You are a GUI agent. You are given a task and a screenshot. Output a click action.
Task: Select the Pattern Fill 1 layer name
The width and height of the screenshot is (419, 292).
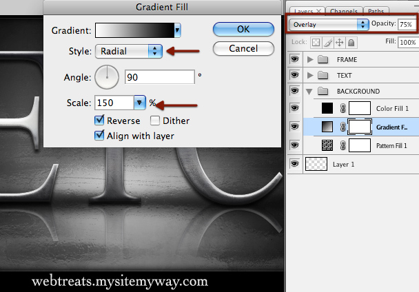pyautogui.click(x=391, y=145)
